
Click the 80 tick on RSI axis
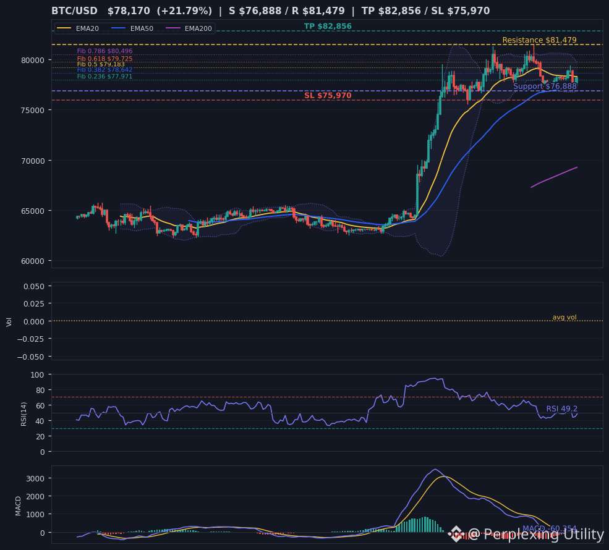(40, 390)
